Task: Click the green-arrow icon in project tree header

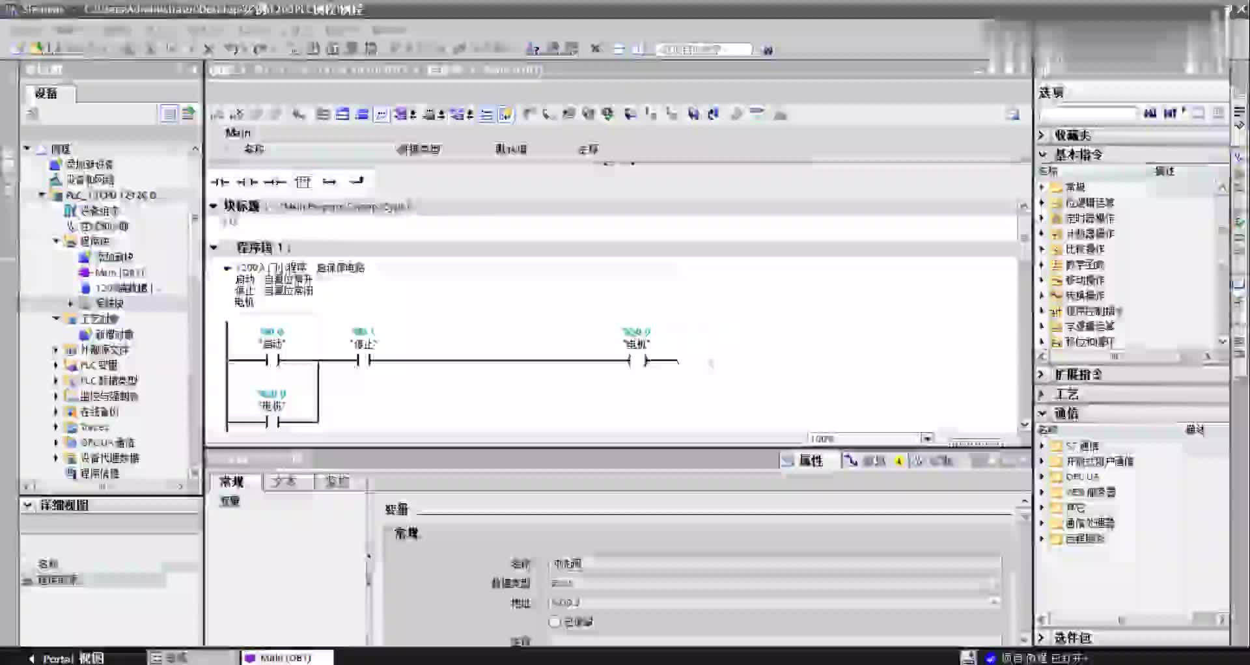Action: tap(189, 114)
